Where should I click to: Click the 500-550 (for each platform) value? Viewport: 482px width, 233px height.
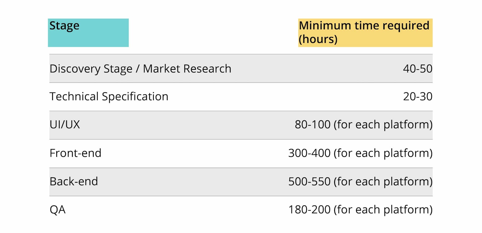point(360,182)
